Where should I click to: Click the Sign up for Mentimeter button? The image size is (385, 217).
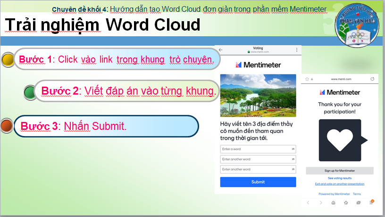pos(340,171)
